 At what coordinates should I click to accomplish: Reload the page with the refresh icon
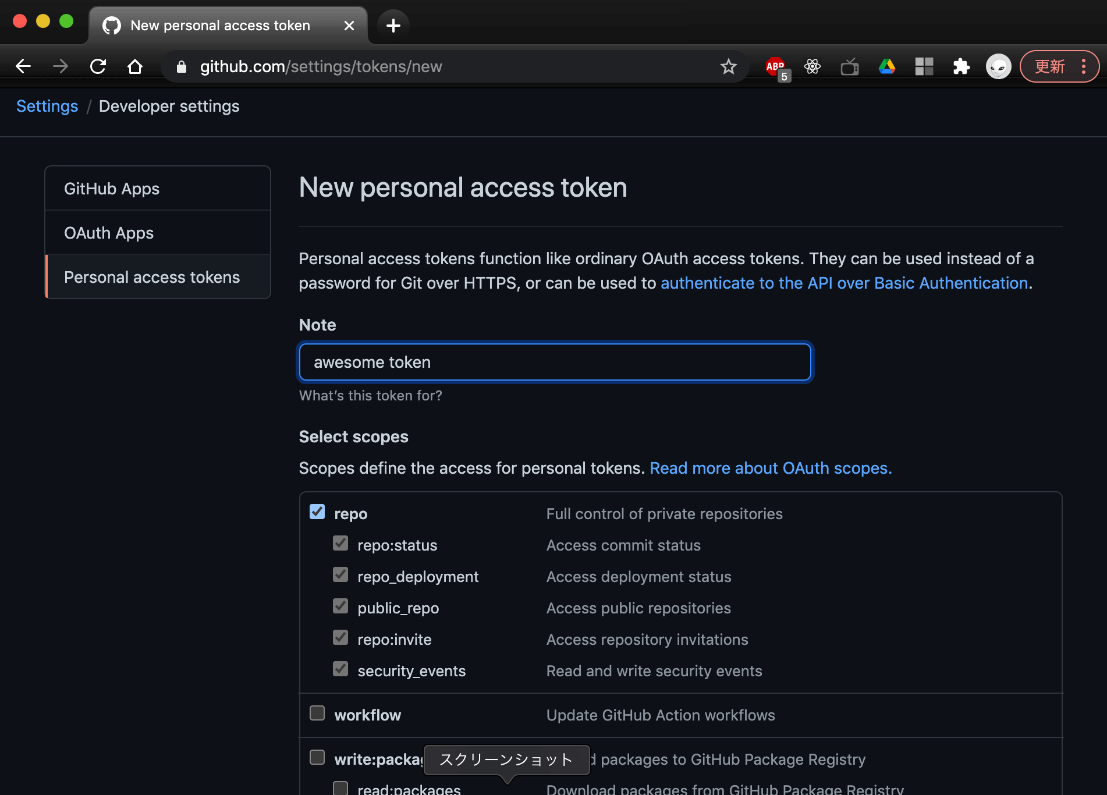click(98, 66)
